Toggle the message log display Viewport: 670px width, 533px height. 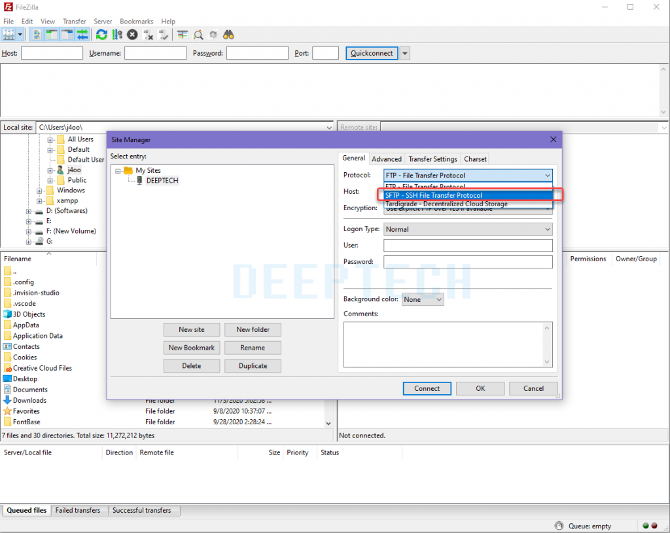[x=37, y=35]
